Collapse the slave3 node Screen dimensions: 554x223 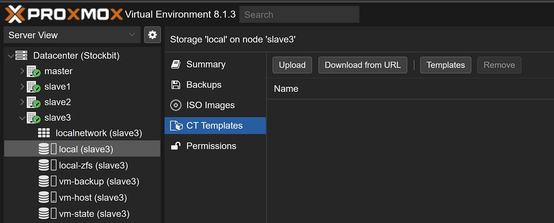point(22,118)
